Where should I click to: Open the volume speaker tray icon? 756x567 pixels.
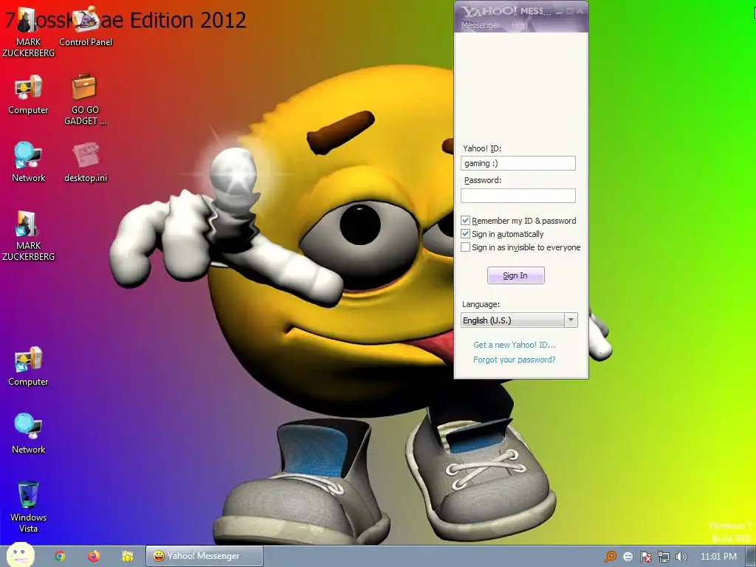coord(681,557)
